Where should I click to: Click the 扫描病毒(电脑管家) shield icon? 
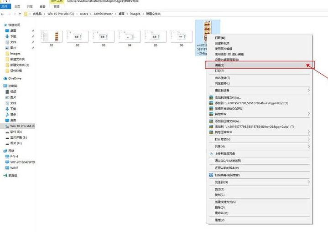click(x=211, y=174)
